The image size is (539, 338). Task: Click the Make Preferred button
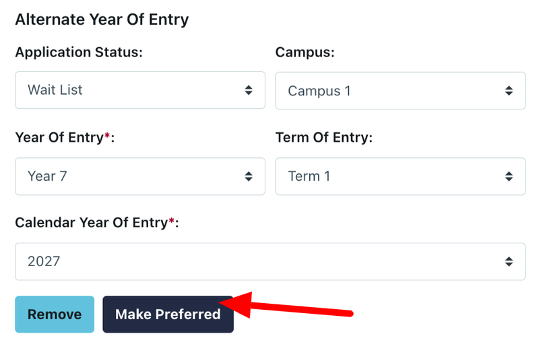coord(168,314)
